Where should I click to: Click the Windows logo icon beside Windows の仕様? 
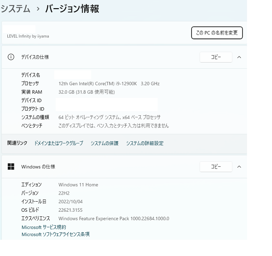[11, 167]
